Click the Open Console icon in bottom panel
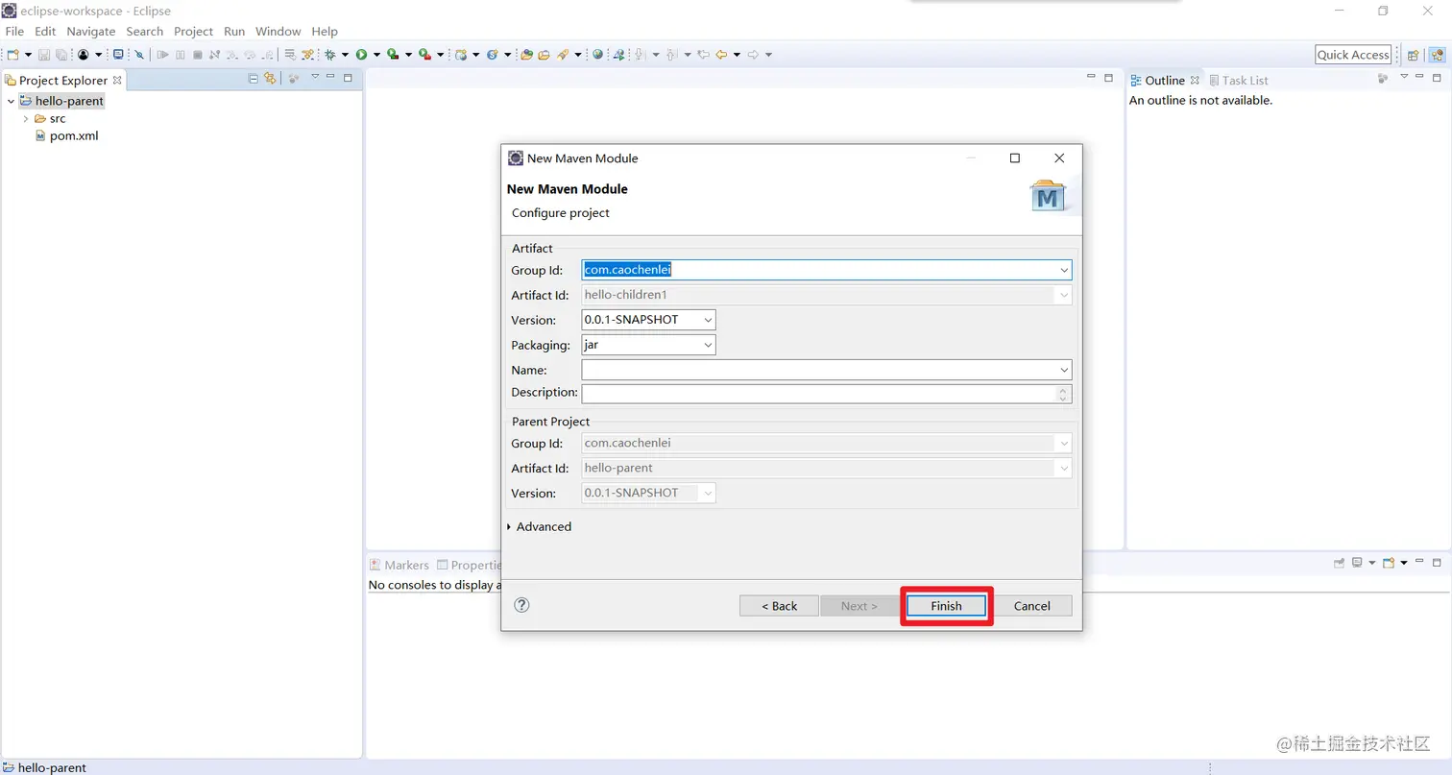1452x775 pixels. [x=1389, y=563]
